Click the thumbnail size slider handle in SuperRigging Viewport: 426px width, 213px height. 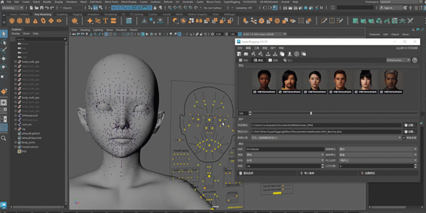click(x=311, y=113)
